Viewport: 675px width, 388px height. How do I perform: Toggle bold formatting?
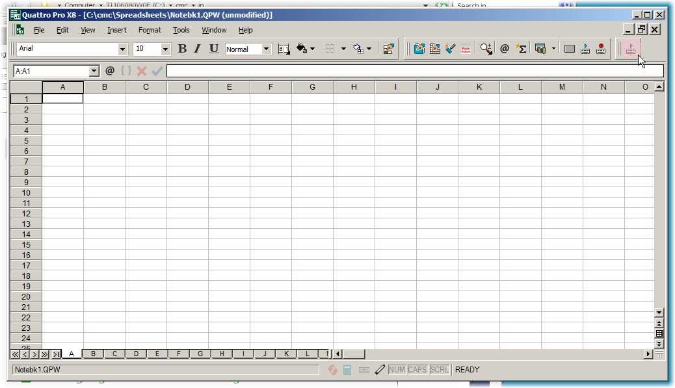pos(182,49)
